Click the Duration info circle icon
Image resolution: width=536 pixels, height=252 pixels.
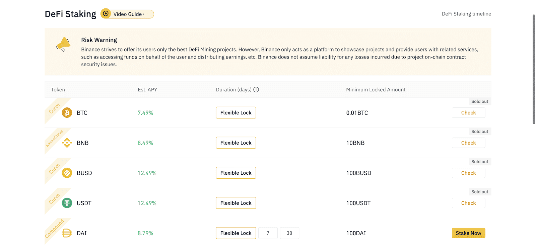[256, 90]
